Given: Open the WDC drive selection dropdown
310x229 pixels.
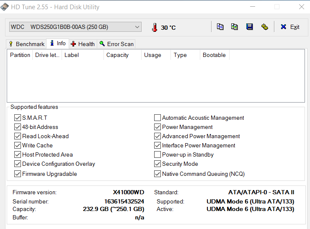Looking at the screenshot, I should tap(75, 27).
